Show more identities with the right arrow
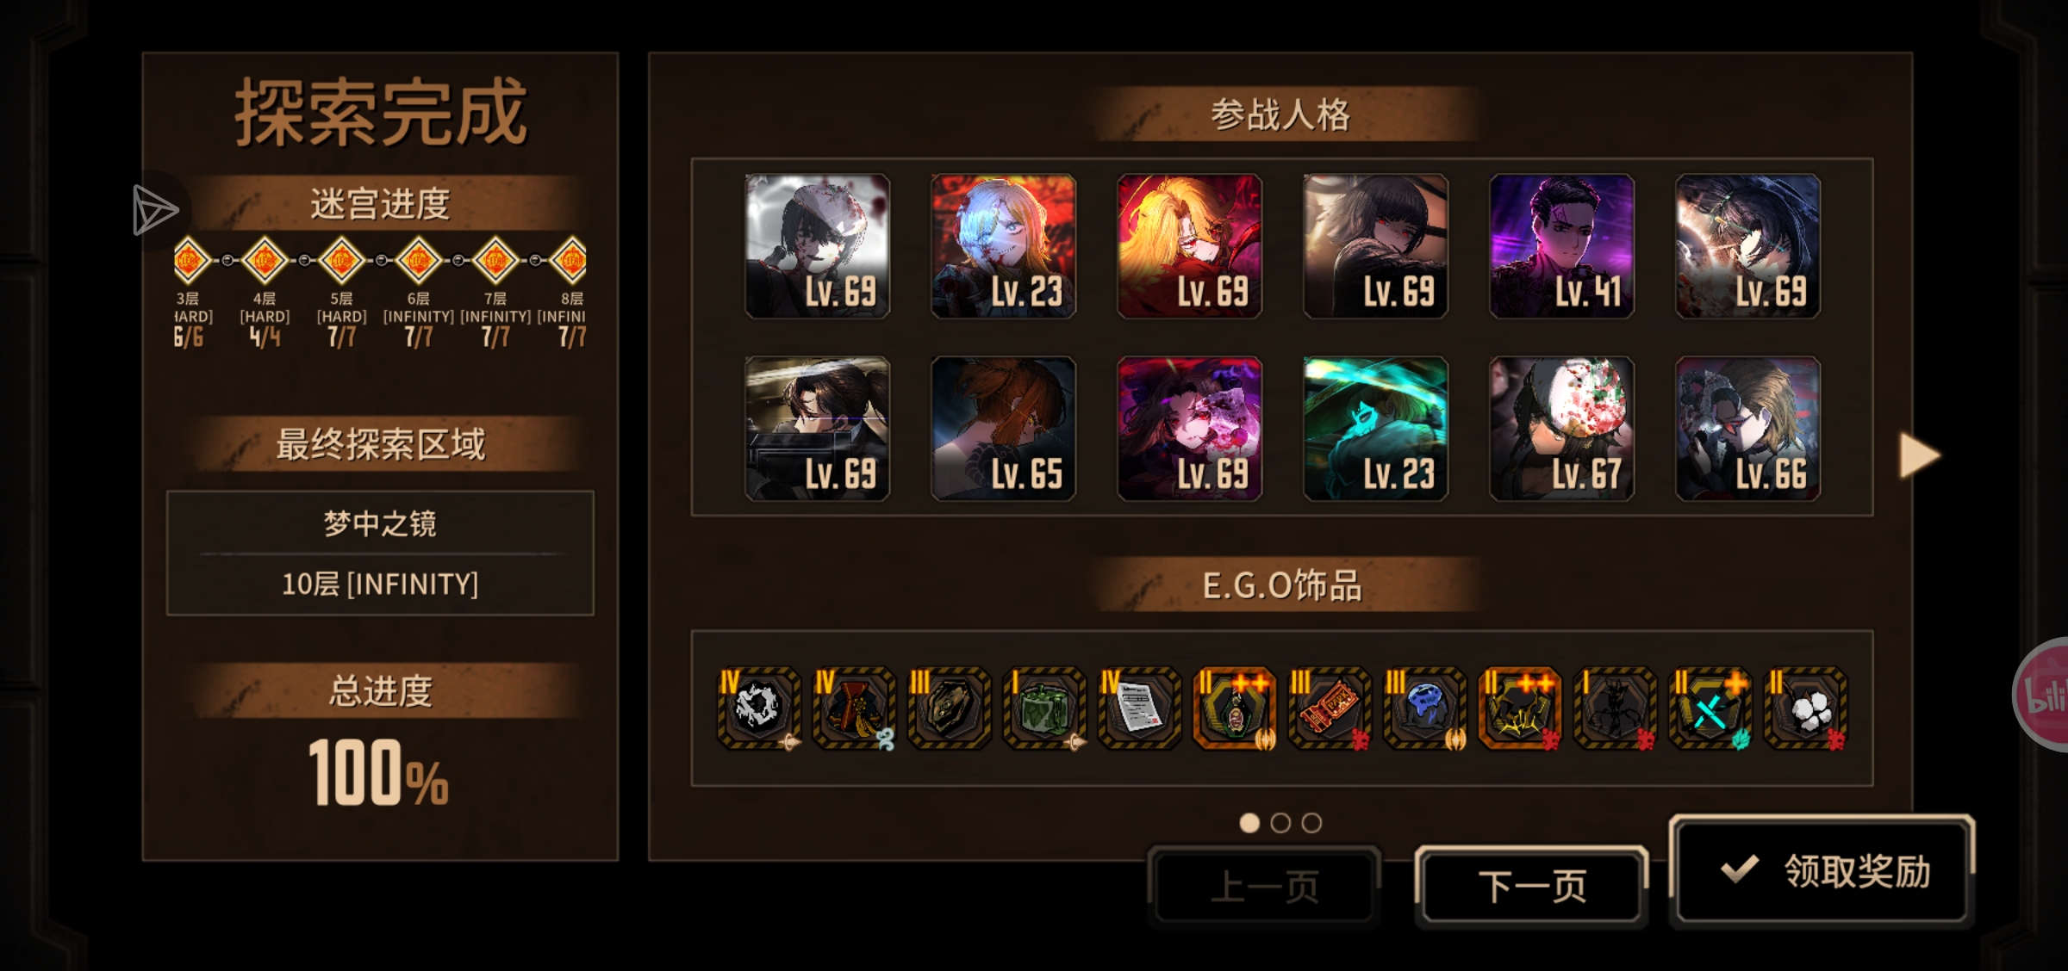Screen dimensions: 2068x971 point(1920,455)
